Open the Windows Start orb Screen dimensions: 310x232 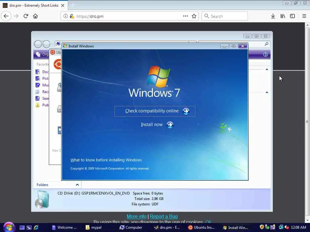9,227
